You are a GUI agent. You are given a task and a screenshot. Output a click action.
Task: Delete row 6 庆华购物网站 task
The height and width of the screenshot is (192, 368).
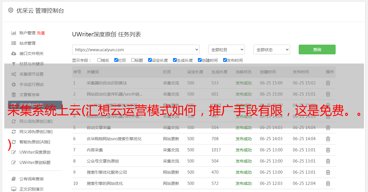click(328, 139)
